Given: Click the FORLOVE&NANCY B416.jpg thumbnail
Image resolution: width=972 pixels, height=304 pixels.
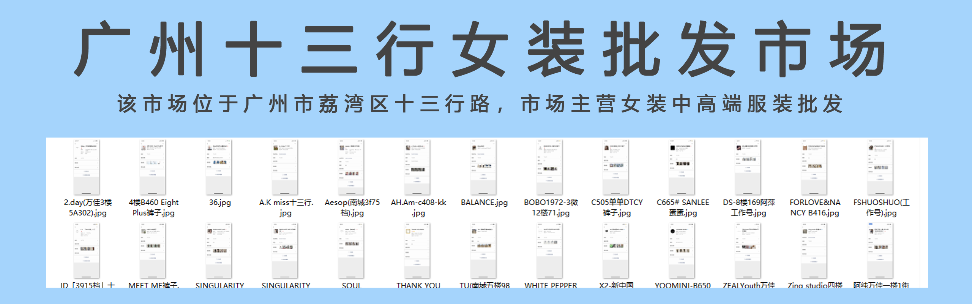Looking at the screenshot, I should tap(814, 167).
